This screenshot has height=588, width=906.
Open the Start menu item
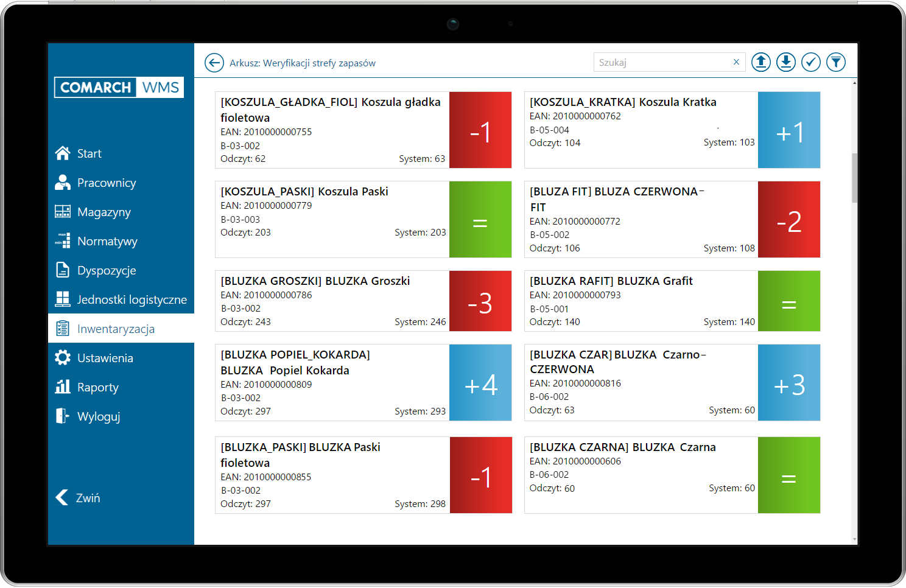click(89, 153)
